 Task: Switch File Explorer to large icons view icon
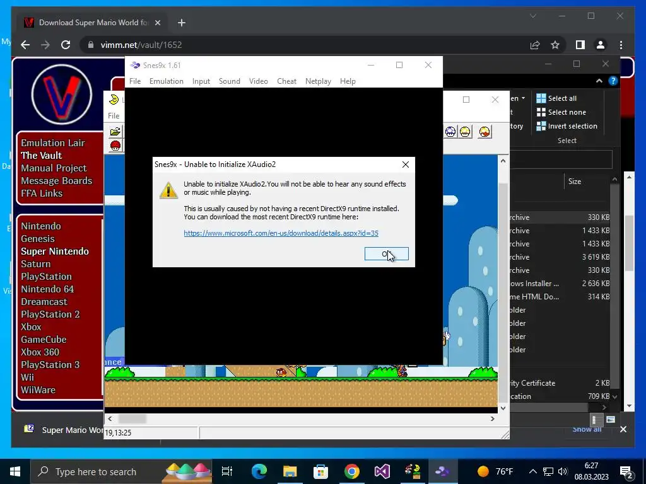coord(611,420)
